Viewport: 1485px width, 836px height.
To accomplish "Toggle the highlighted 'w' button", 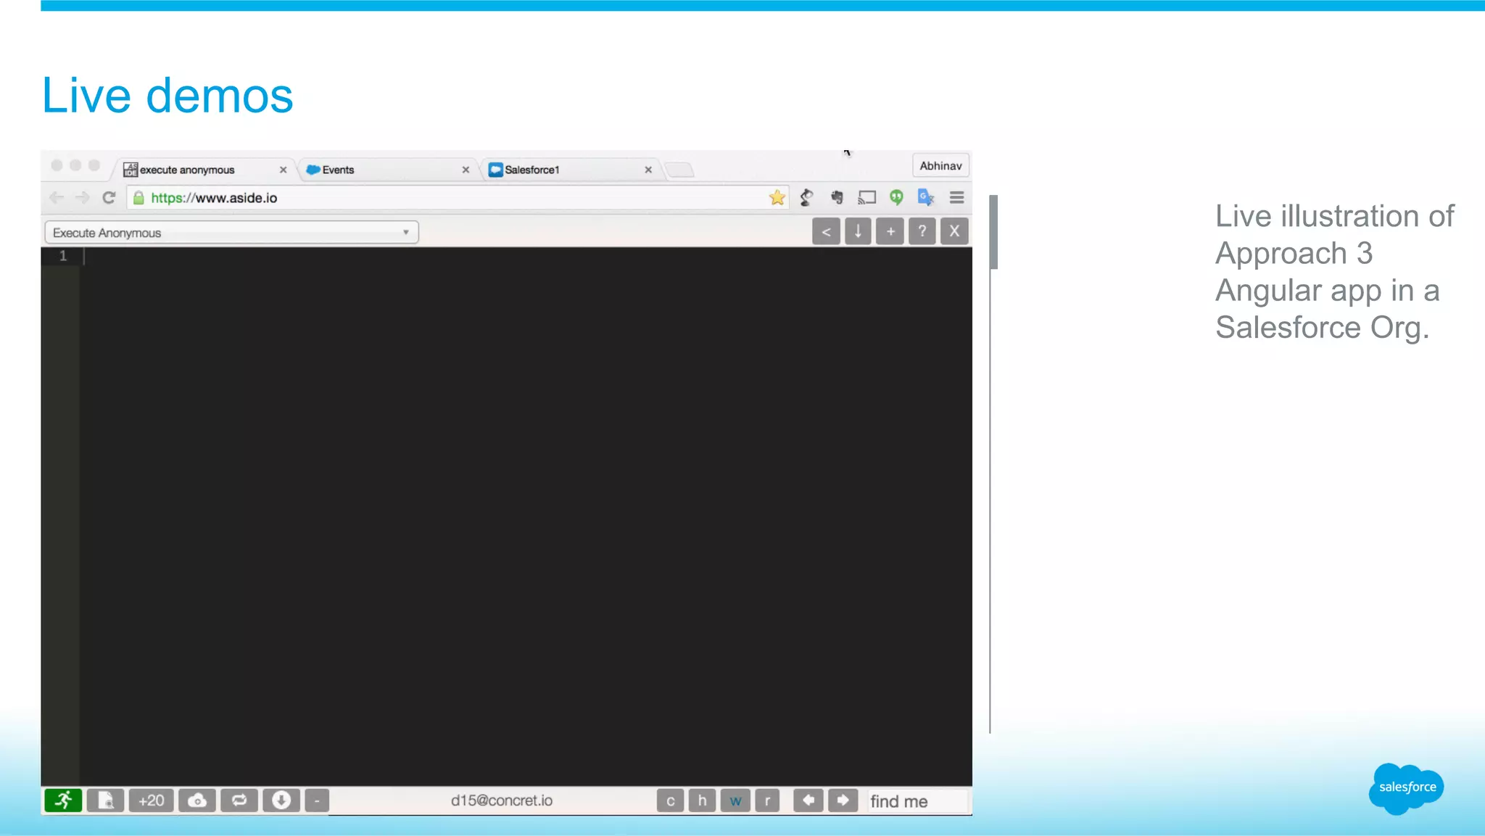I will (735, 800).
